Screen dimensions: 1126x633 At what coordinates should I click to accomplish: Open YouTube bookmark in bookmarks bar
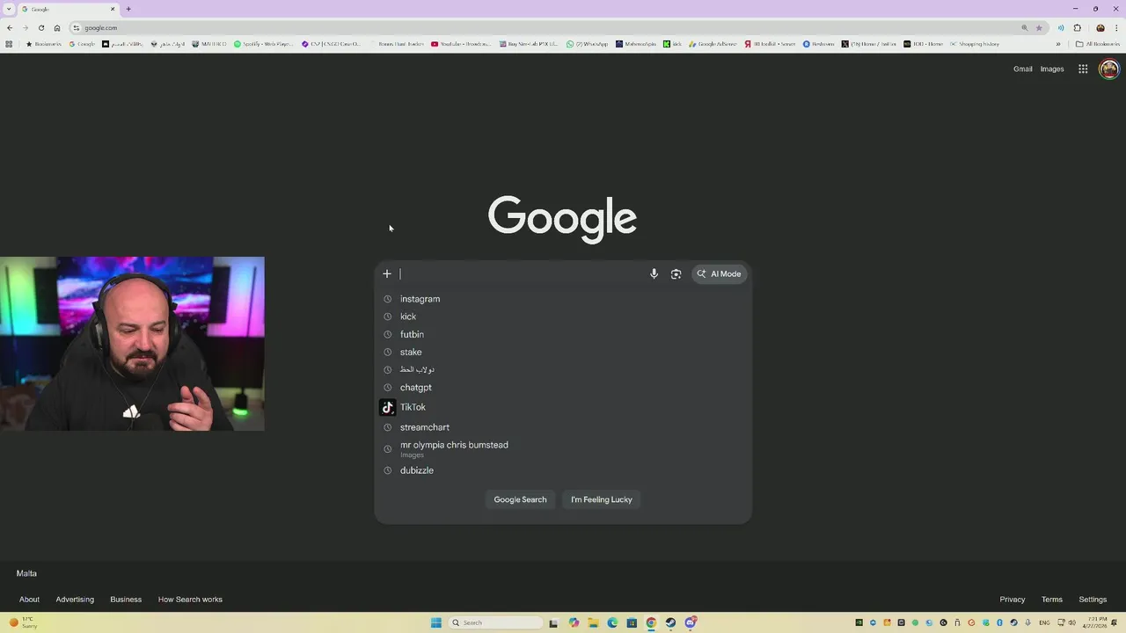click(461, 43)
